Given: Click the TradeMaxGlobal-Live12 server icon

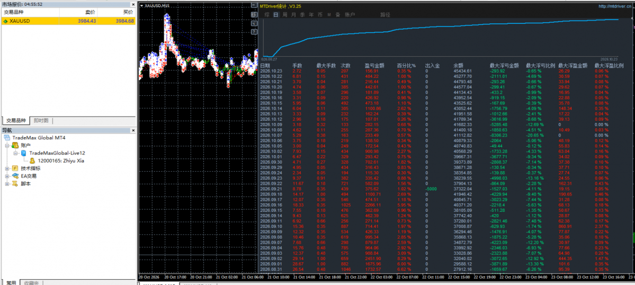Looking at the screenshot, I should [x=24, y=153].
